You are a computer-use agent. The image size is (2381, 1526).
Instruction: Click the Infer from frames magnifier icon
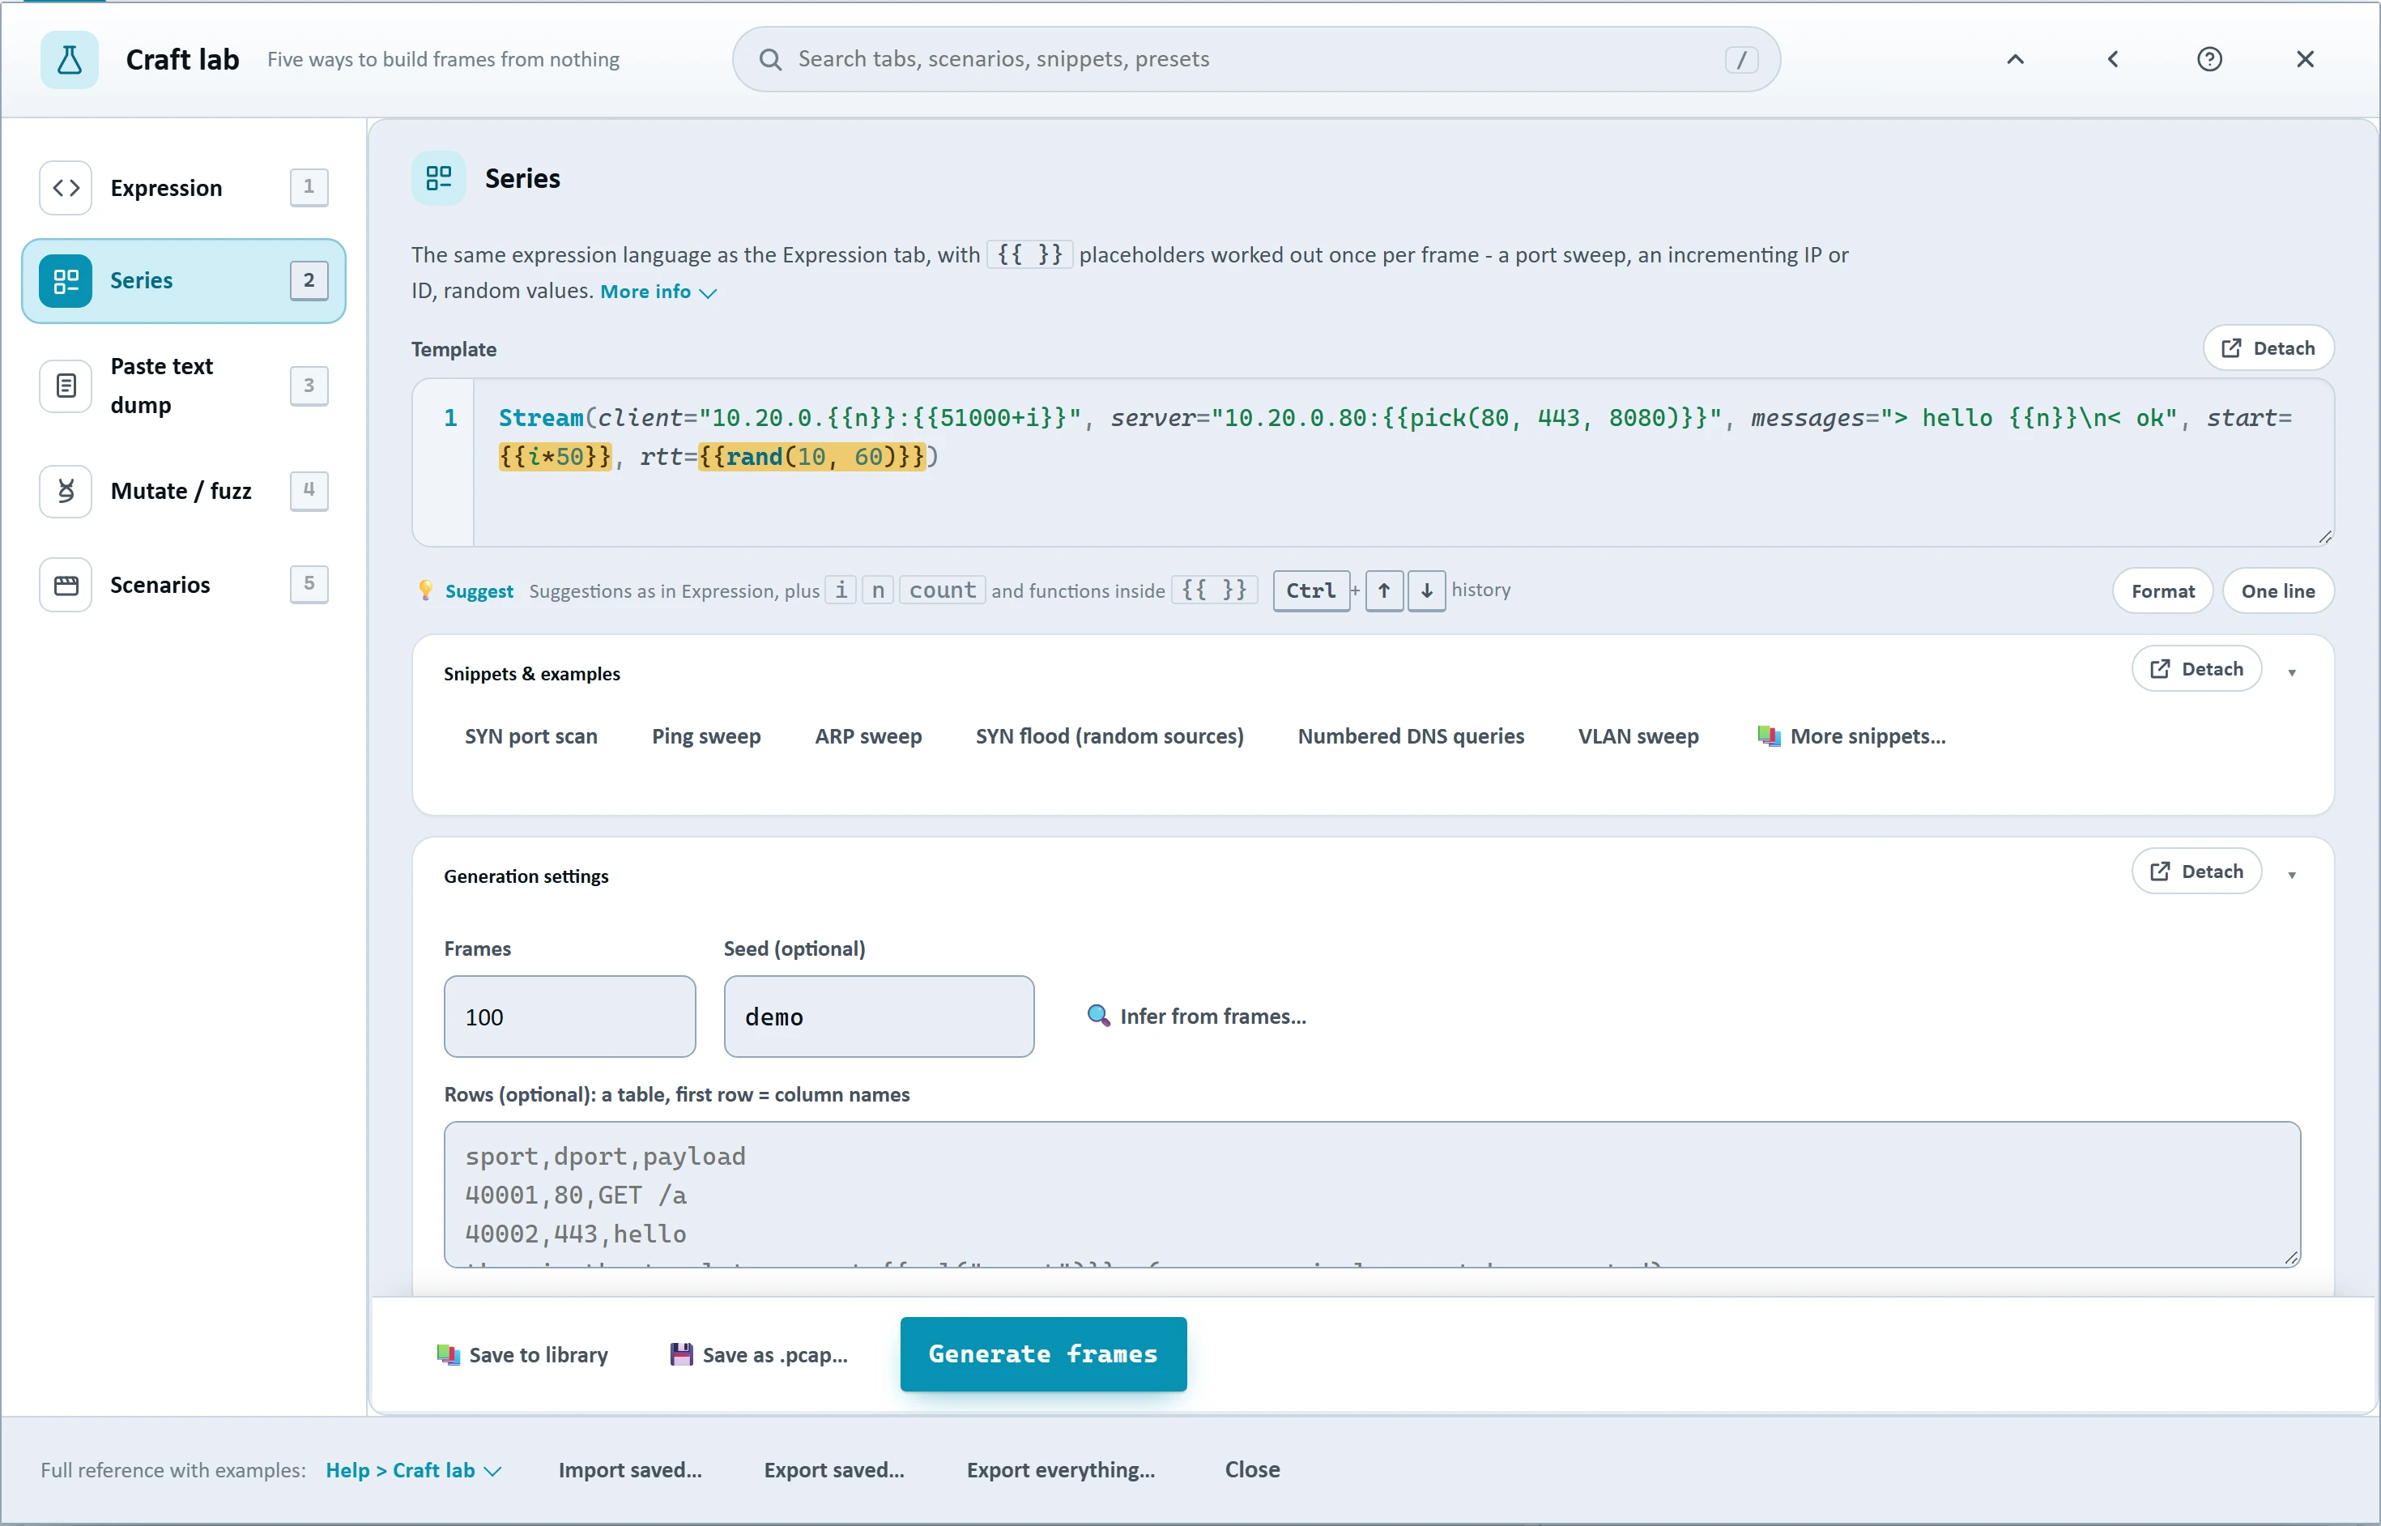1098,1016
